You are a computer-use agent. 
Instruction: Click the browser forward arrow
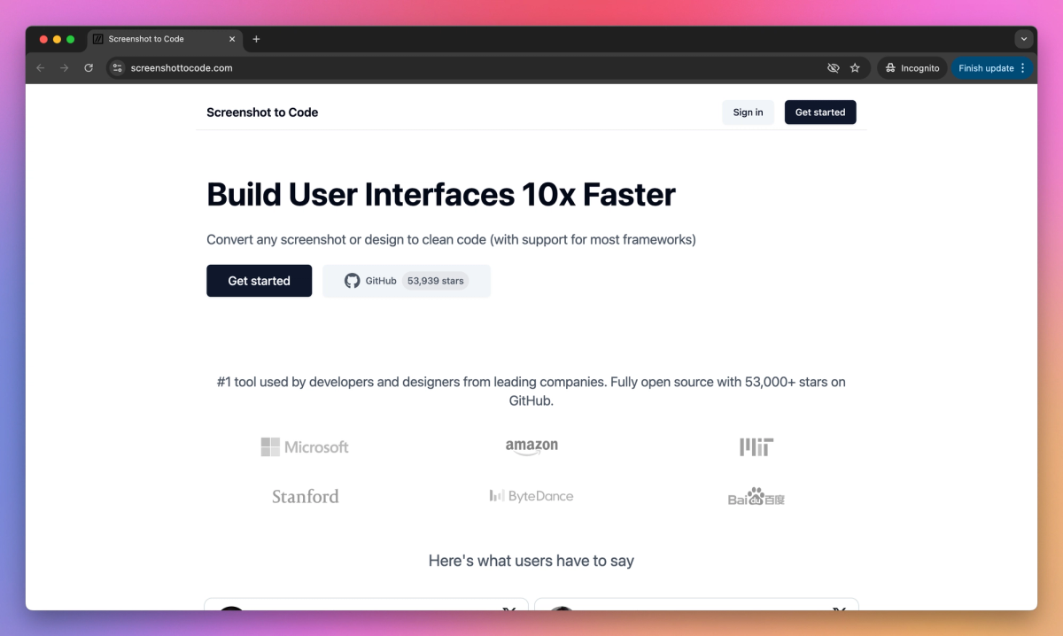tap(64, 68)
